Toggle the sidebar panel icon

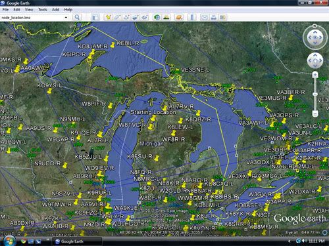point(95,17)
